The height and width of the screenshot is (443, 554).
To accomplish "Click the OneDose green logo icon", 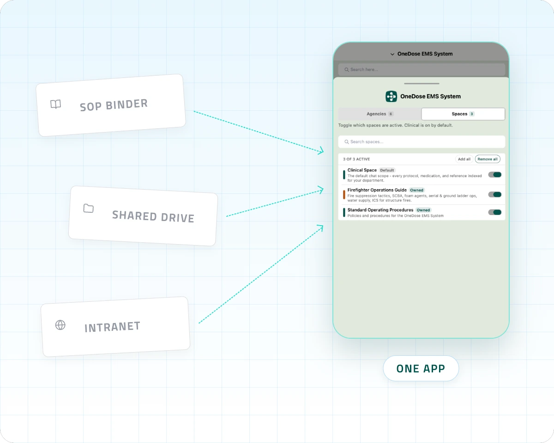I will point(391,96).
